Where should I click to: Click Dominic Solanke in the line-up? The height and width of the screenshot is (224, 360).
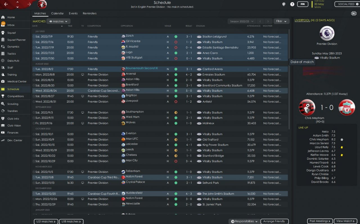[318, 159]
